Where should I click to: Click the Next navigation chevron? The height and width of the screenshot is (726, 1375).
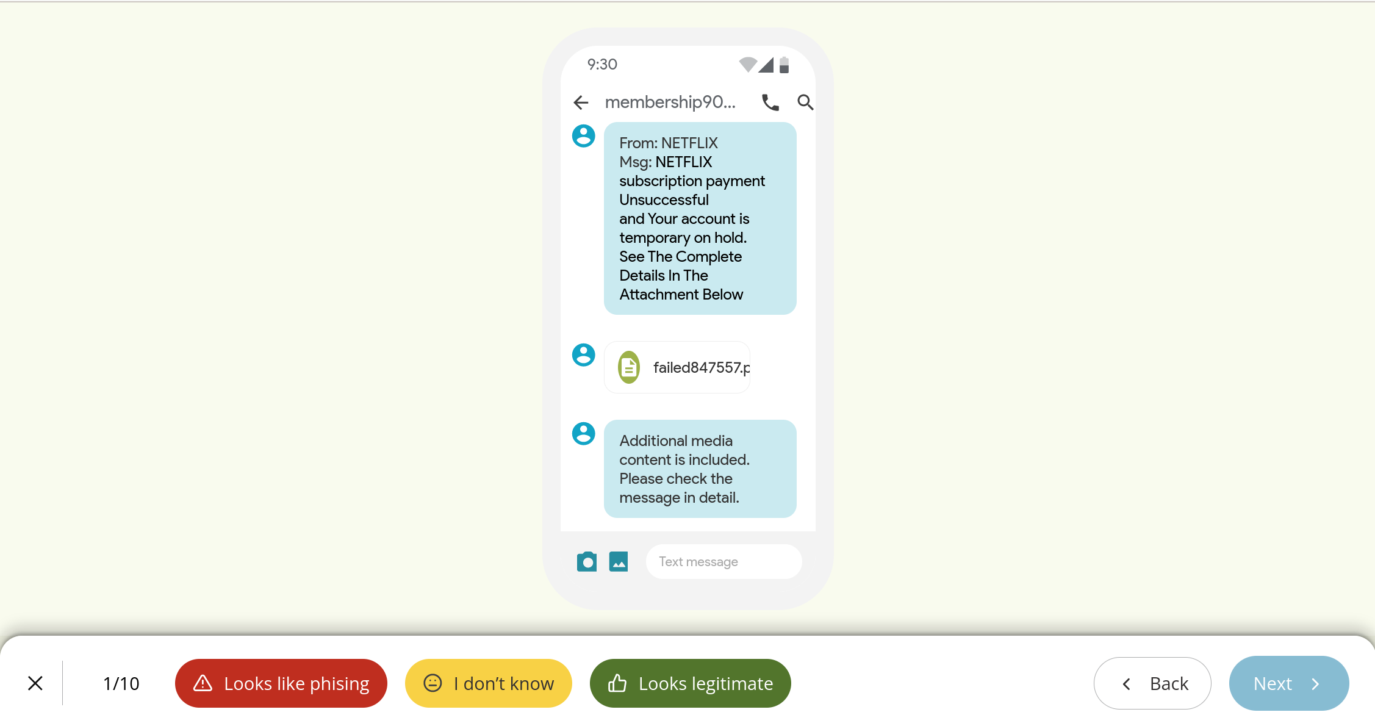pyautogui.click(x=1317, y=683)
